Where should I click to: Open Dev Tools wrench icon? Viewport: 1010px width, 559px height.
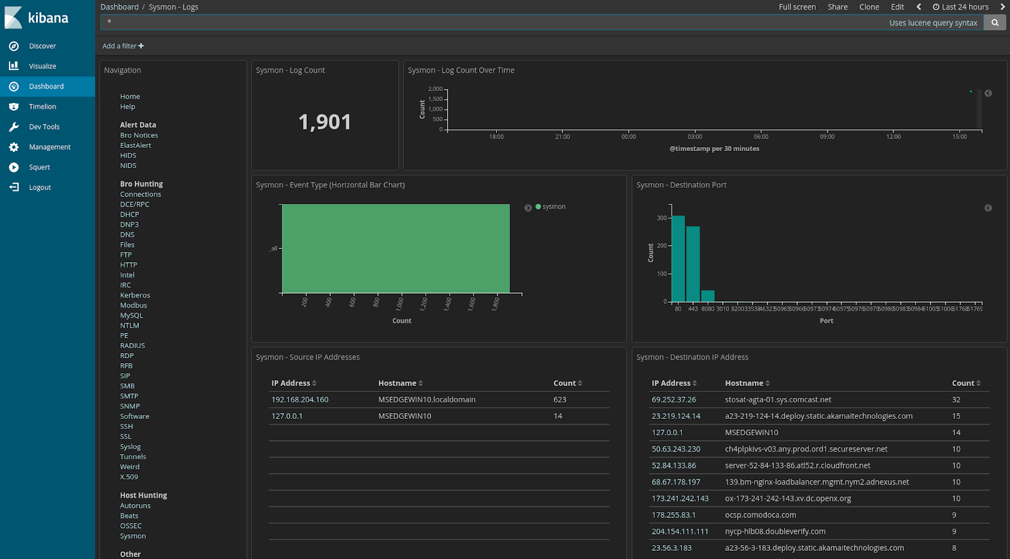14,127
